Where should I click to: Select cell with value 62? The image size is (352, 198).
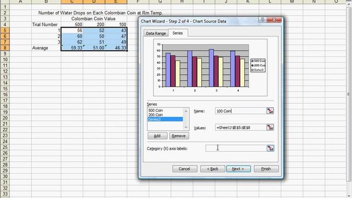click(x=72, y=42)
